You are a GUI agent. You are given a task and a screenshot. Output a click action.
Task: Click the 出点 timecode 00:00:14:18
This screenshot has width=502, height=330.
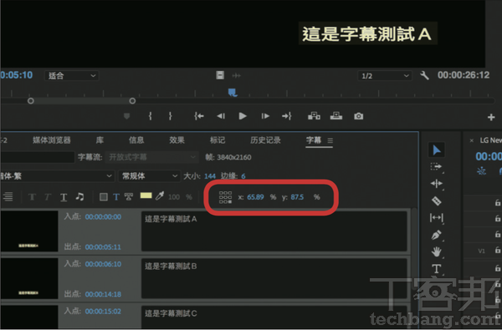[103, 294]
